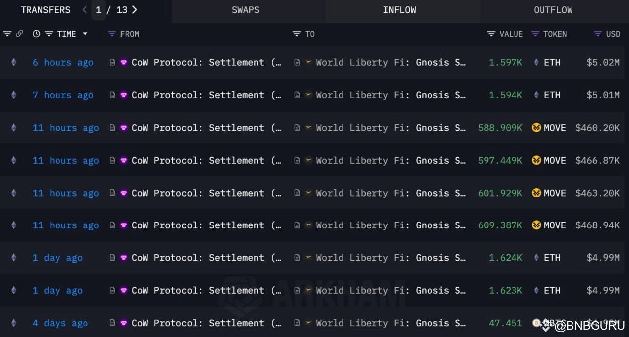Open CoW Protocol: Settlement sender in 6 hours row
The height and width of the screenshot is (337, 629).
(x=206, y=62)
